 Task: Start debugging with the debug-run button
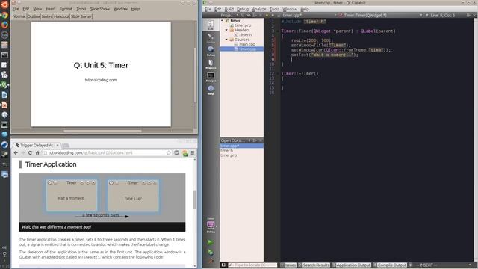click(x=211, y=252)
